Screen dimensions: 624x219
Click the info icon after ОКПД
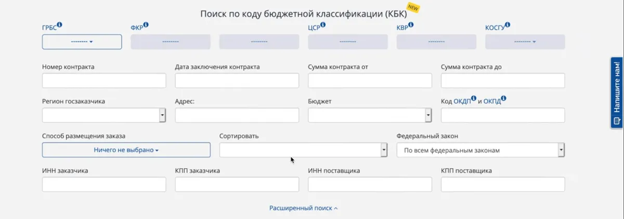tap(504, 98)
